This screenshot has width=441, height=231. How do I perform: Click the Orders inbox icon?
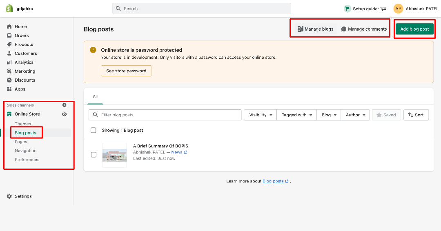9,36
